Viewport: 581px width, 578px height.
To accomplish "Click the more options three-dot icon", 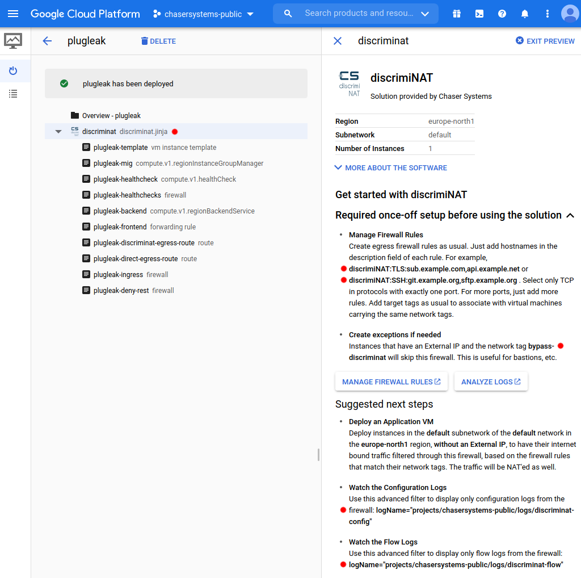I will [546, 14].
